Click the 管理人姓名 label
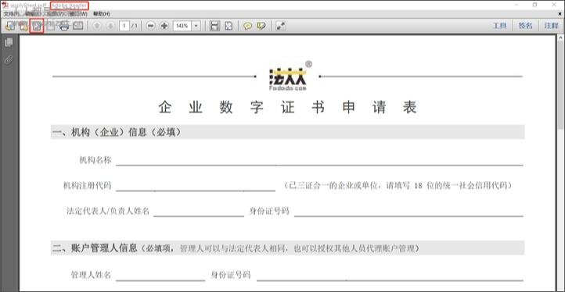The width and height of the screenshot is (565, 292). [x=92, y=276]
